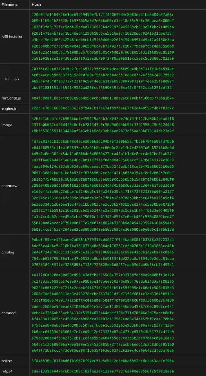This screenshot has height=376, width=206.
Task: Click the chronod filename cell
Action: click(8, 313)
